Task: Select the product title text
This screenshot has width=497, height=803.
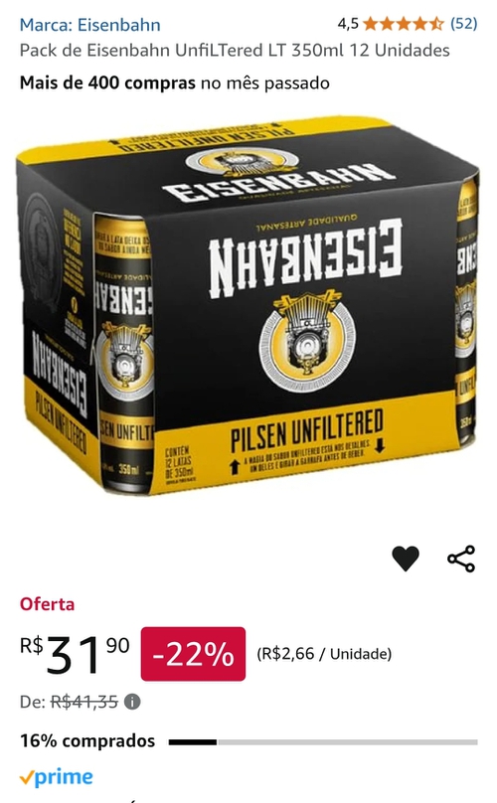Action: click(x=235, y=50)
